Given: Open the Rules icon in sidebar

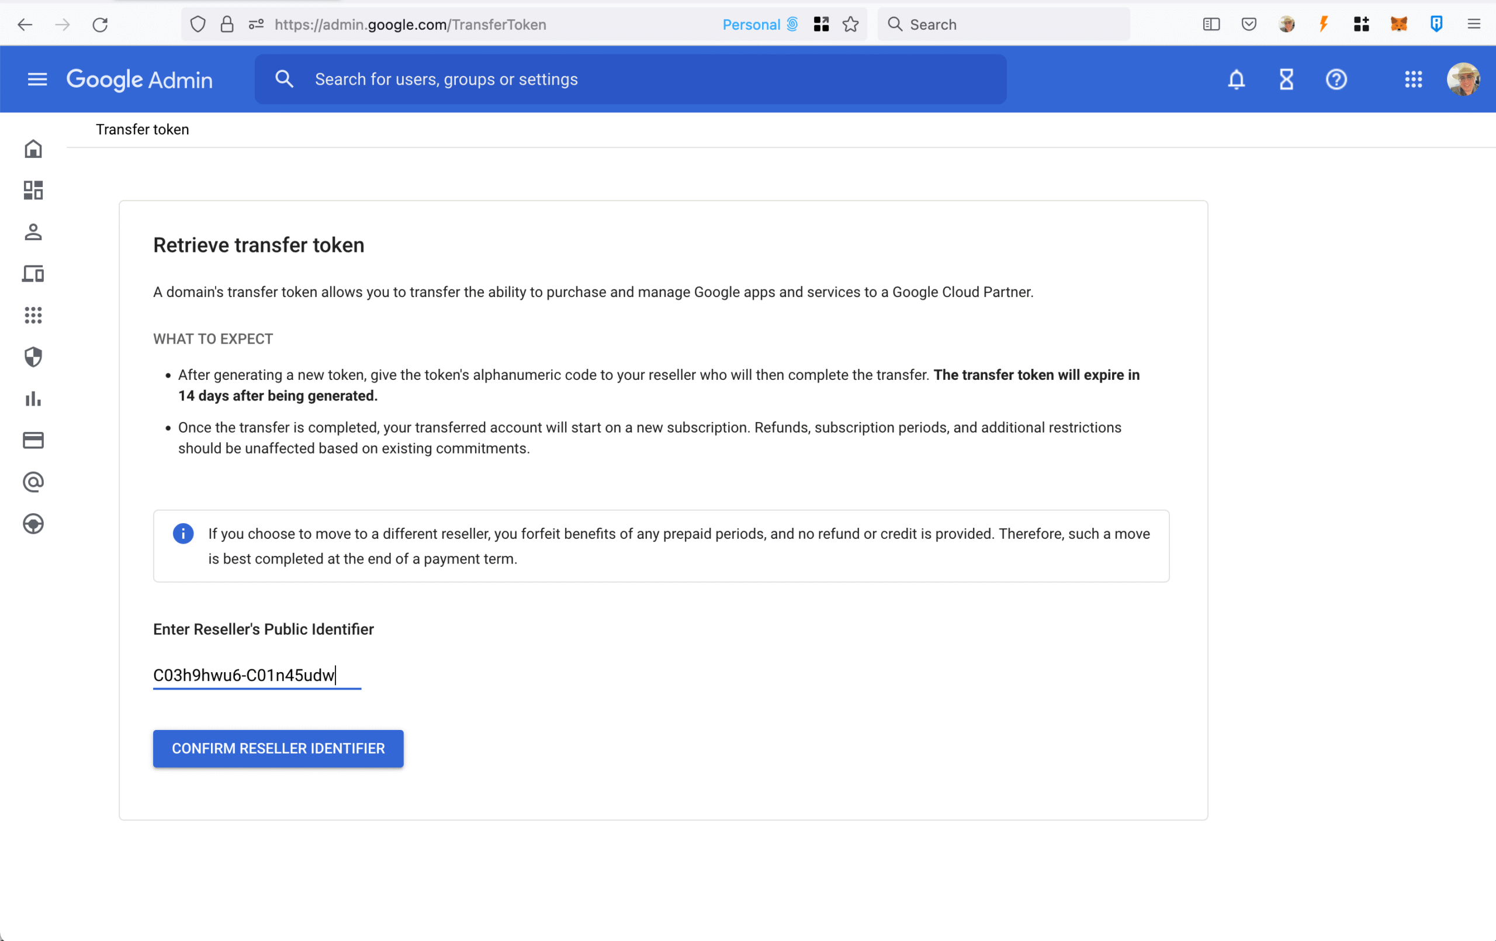Looking at the screenshot, I should 33,524.
